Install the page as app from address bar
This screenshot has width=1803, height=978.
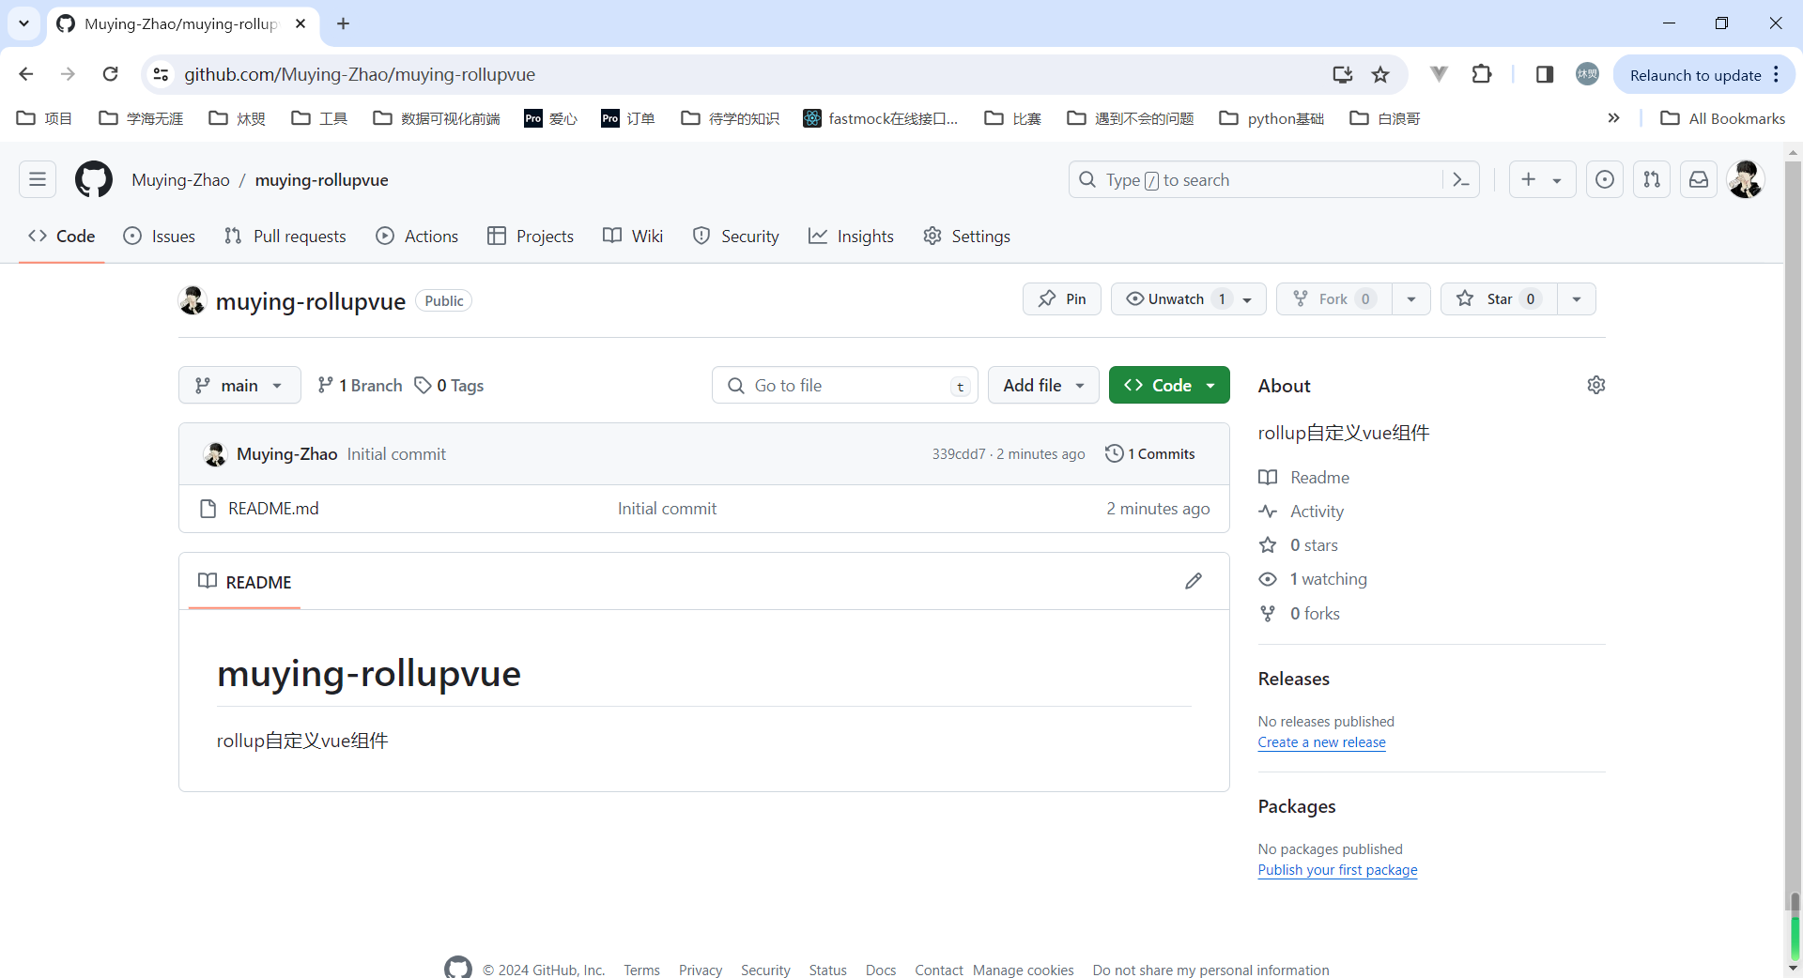point(1343,74)
